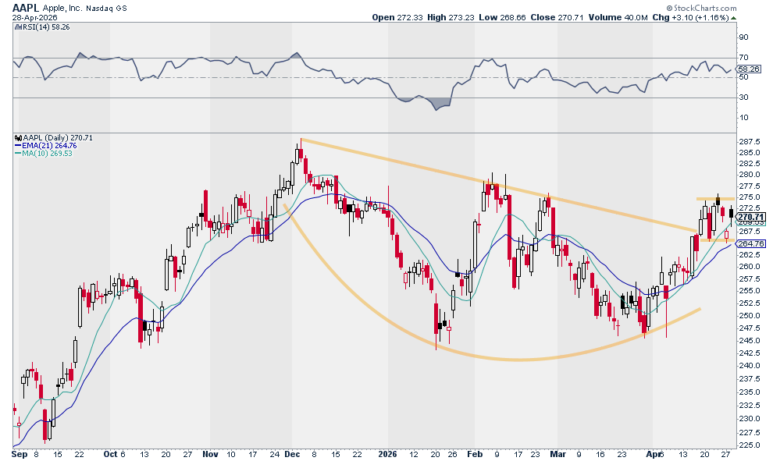Click the 'High 273.23' value
The height and width of the screenshot is (461, 773).
[451, 17]
